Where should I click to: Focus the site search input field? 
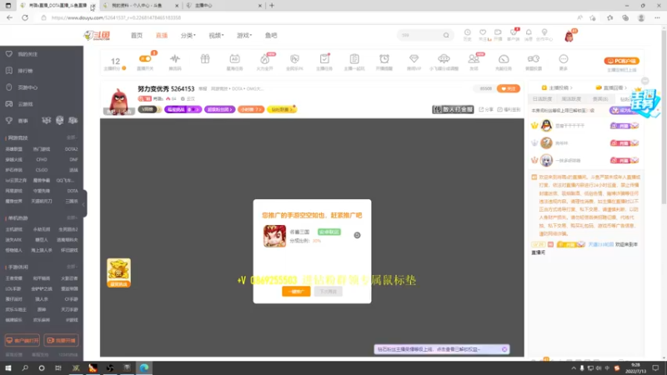pos(420,35)
